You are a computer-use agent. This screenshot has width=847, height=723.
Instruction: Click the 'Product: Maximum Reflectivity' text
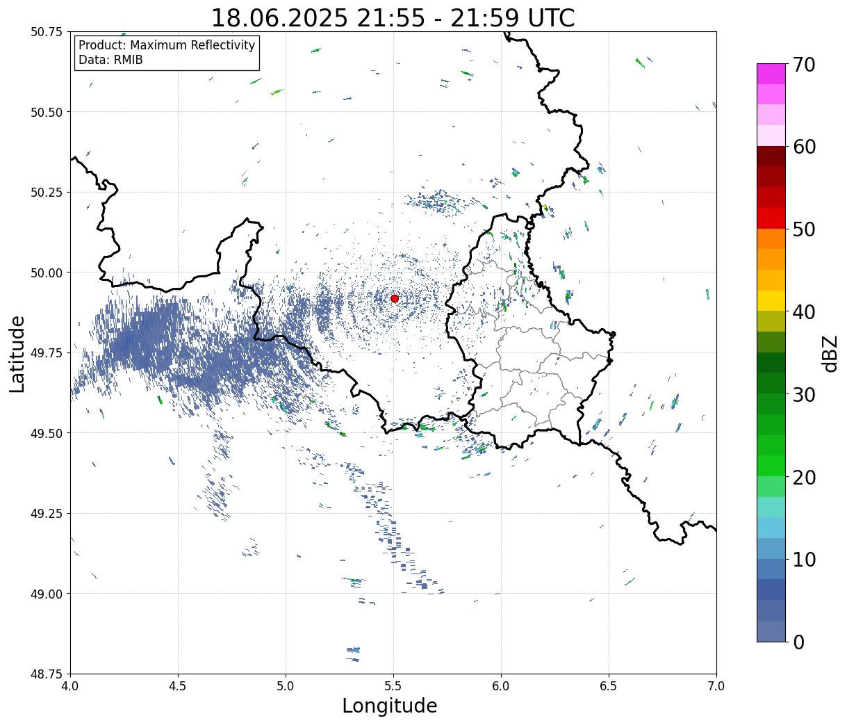(x=167, y=45)
